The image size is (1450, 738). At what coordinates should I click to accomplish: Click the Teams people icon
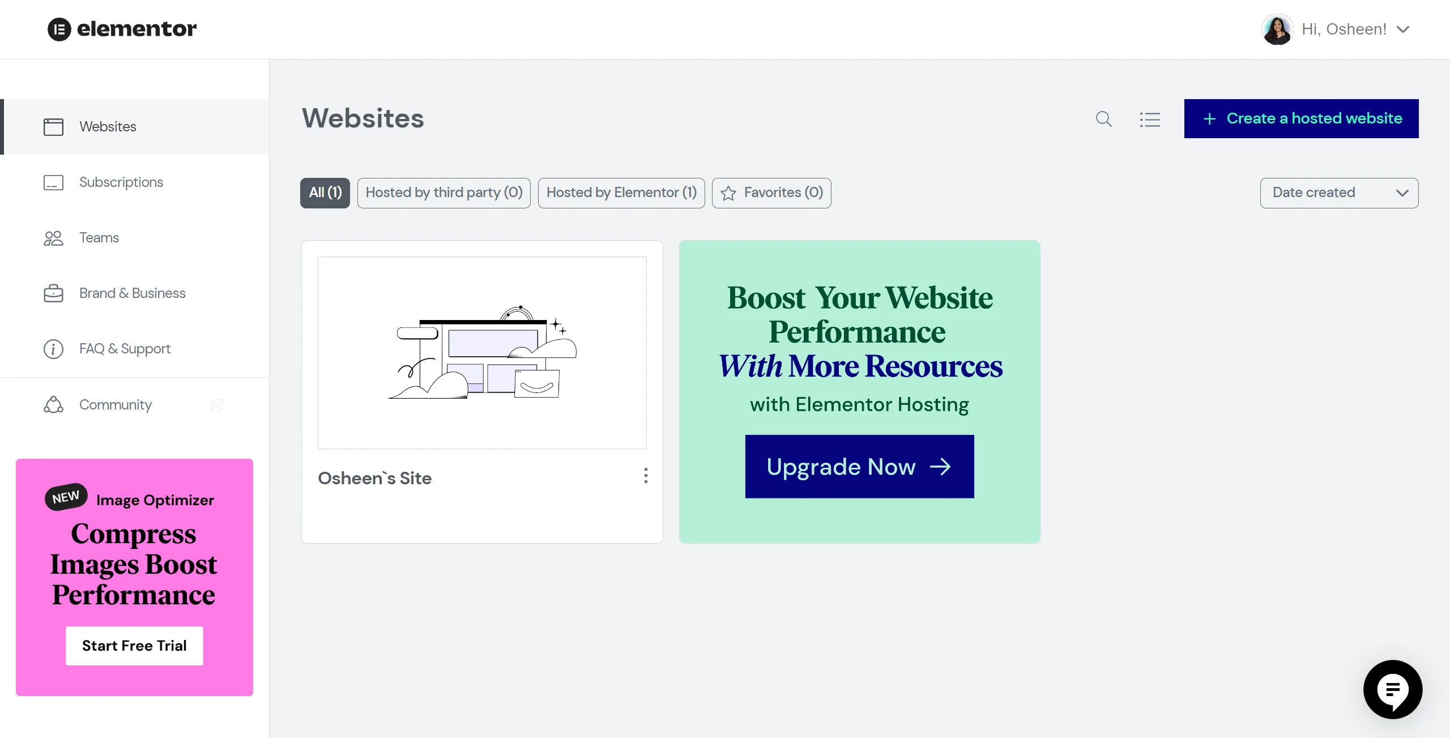[x=53, y=238]
